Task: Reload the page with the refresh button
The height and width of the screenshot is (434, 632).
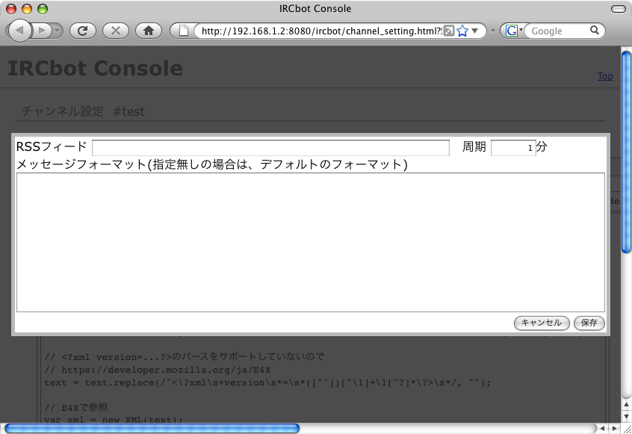Action: [x=83, y=31]
